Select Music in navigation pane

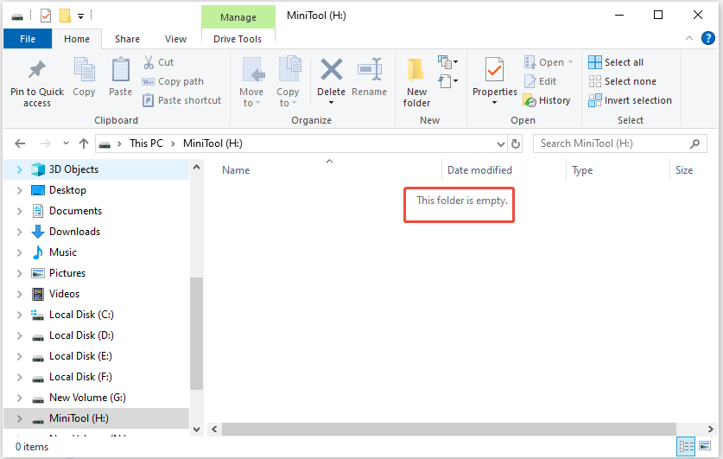(x=63, y=252)
